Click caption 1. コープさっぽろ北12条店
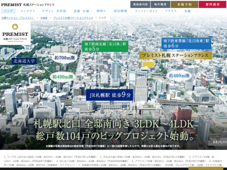The height and width of the screenshot is (170, 227). pos(50,157)
